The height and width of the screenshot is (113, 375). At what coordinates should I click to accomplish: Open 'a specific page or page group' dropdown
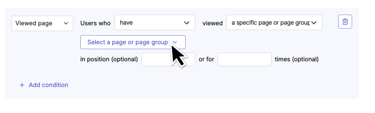coord(274,23)
